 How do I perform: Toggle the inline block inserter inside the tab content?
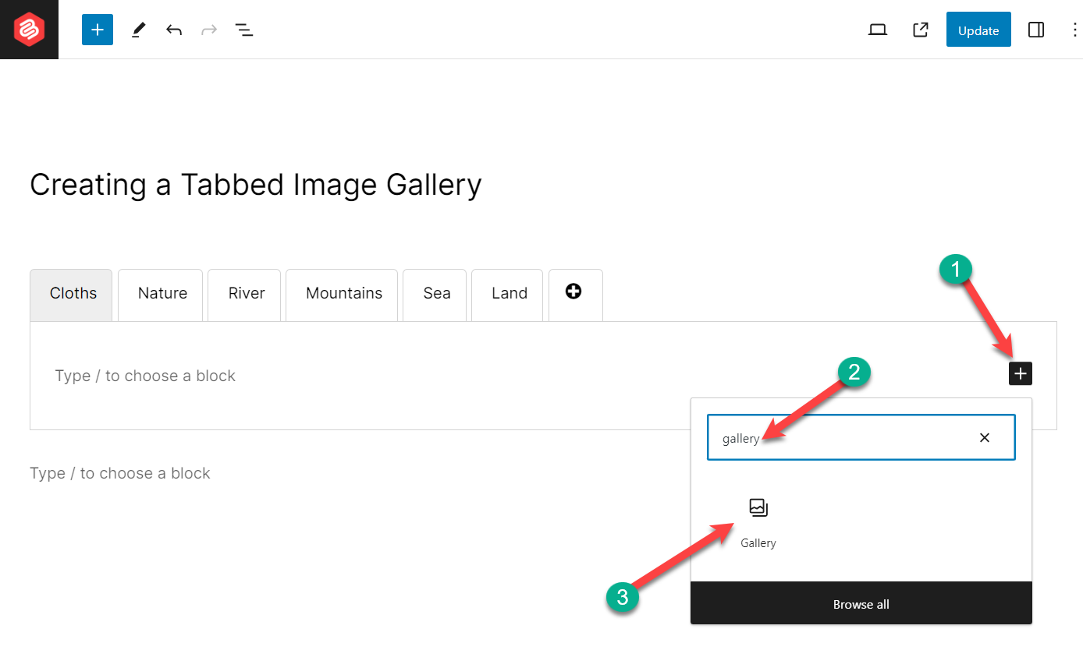[x=1020, y=373]
